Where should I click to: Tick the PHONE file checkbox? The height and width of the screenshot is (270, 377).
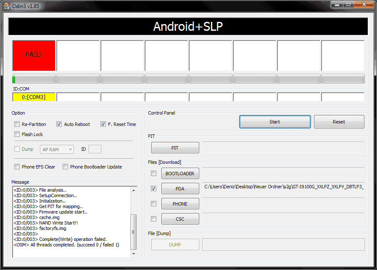click(x=153, y=204)
